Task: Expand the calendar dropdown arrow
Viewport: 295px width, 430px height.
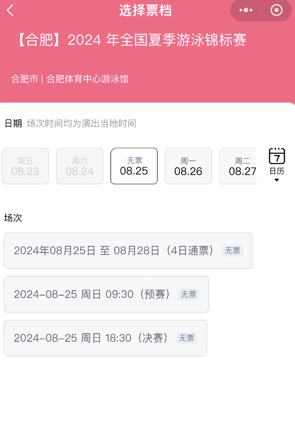Action: pyautogui.click(x=277, y=180)
